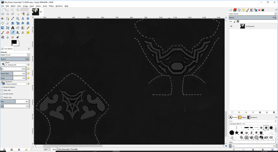Open the brush filter tag dropdown
The height and width of the screenshot is (152, 278).
pos(275,121)
